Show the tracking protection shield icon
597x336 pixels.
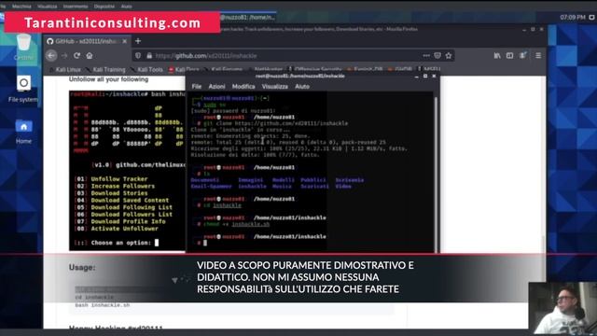(138, 56)
